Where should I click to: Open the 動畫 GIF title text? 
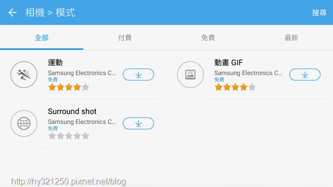(x=228, y=62)
